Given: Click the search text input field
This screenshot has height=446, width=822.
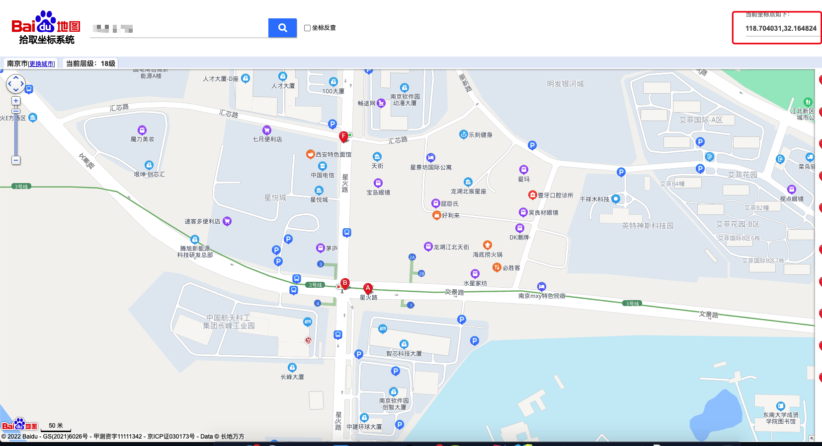Looking at the screenshot, I should point(179,28).
